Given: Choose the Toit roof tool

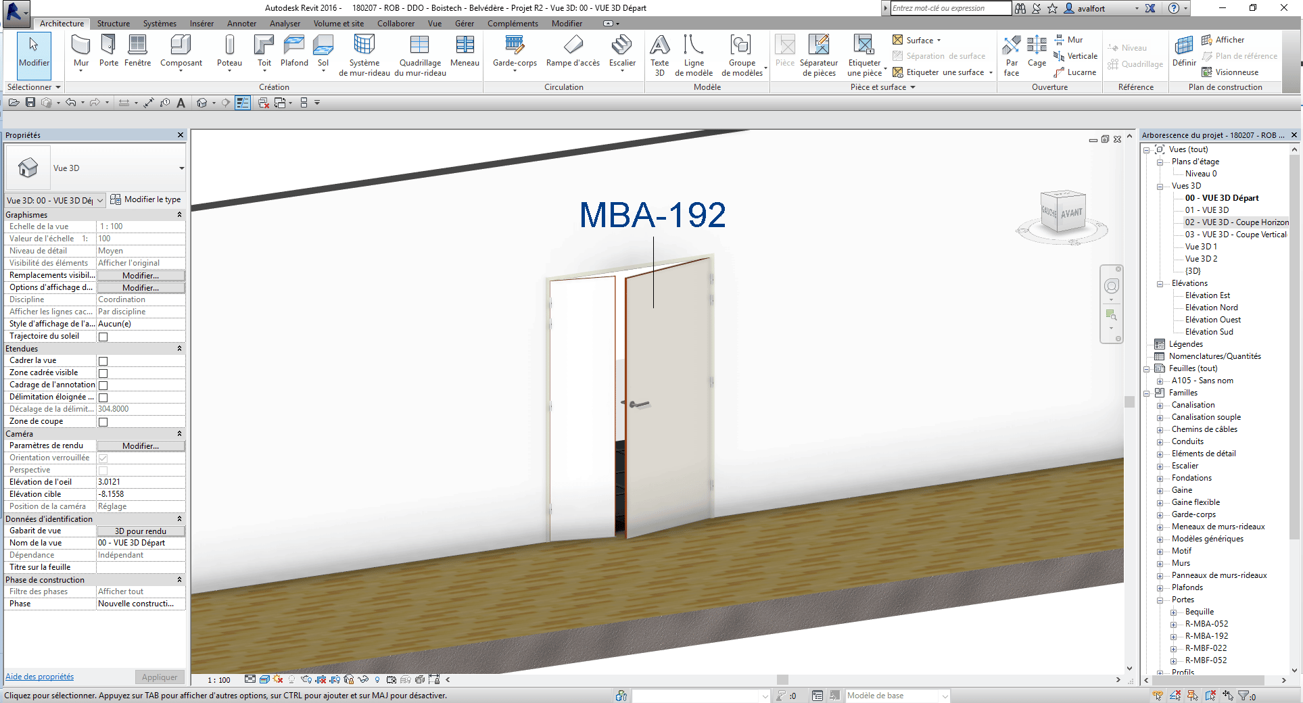Looking at the screenshot, I should 264,51.
